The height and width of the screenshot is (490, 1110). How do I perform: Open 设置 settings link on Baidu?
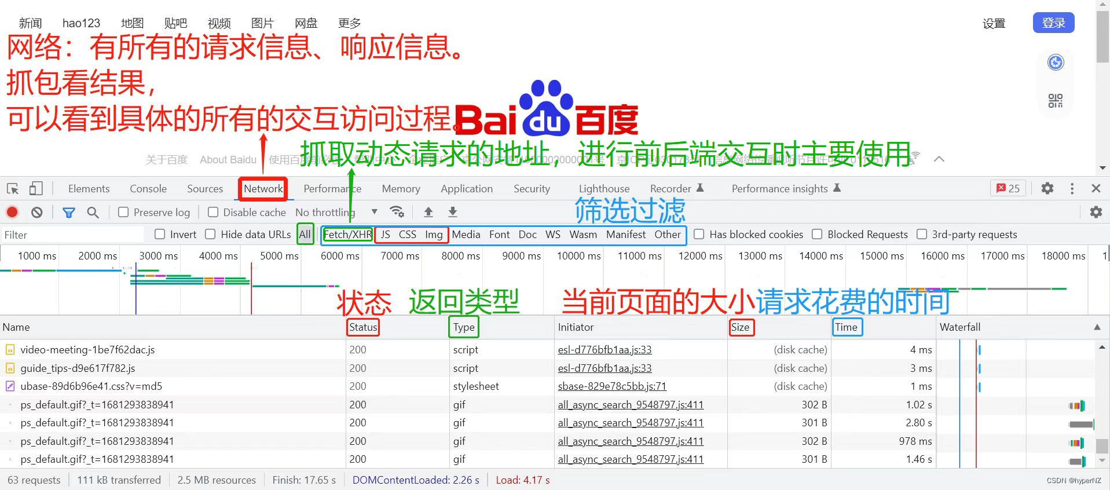pyautogui.click(x=994, y=24)
